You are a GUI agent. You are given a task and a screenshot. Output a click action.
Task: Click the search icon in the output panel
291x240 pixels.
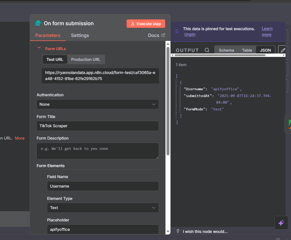(207, 50)
